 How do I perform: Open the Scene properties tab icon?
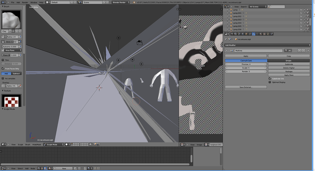point(239,34)
